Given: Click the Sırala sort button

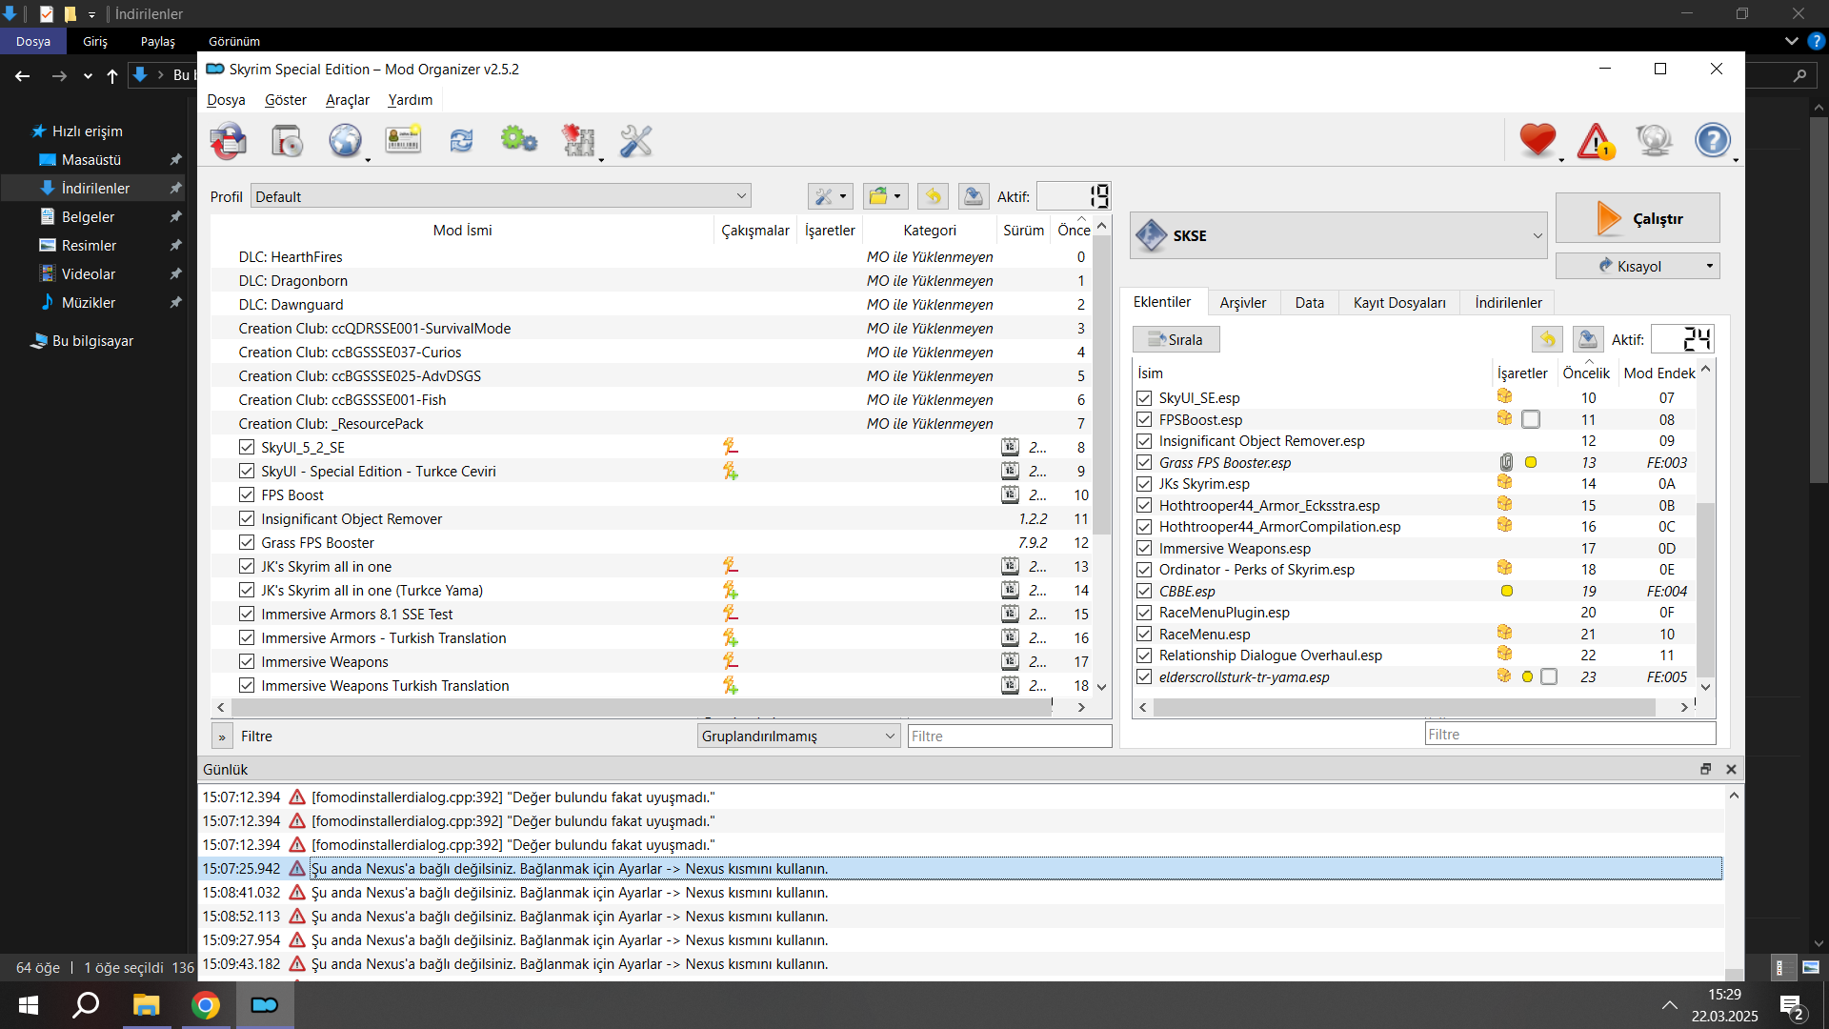Looking at the screenshot, I should 1176,339.
